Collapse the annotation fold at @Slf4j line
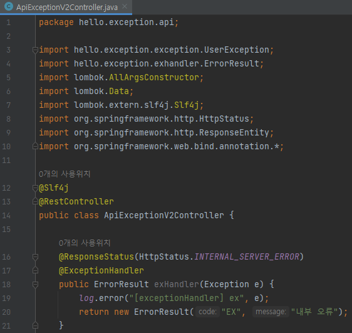 tap(35, 188)
